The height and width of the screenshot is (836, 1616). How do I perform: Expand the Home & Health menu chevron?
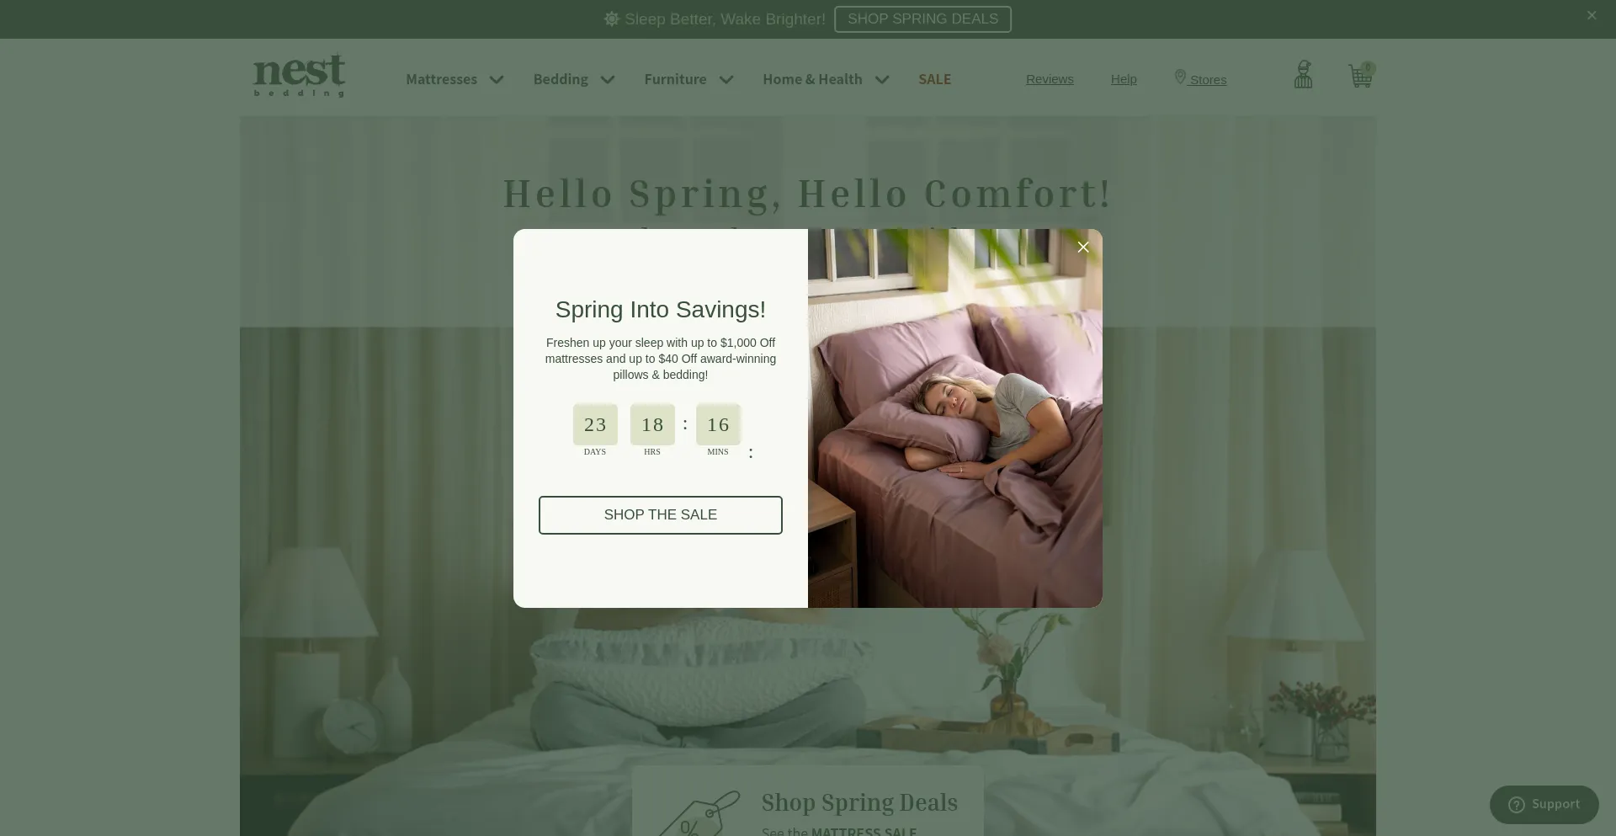882,80
